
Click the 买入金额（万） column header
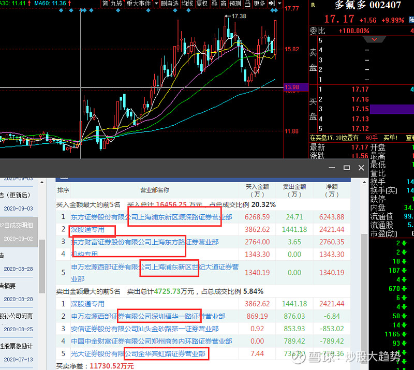click(257, 190)
